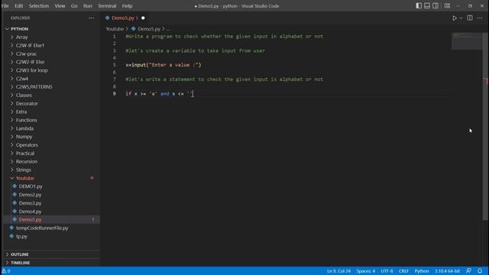The image size is (489, 275).
Task: Open the File menu
Action: [5, 6]
